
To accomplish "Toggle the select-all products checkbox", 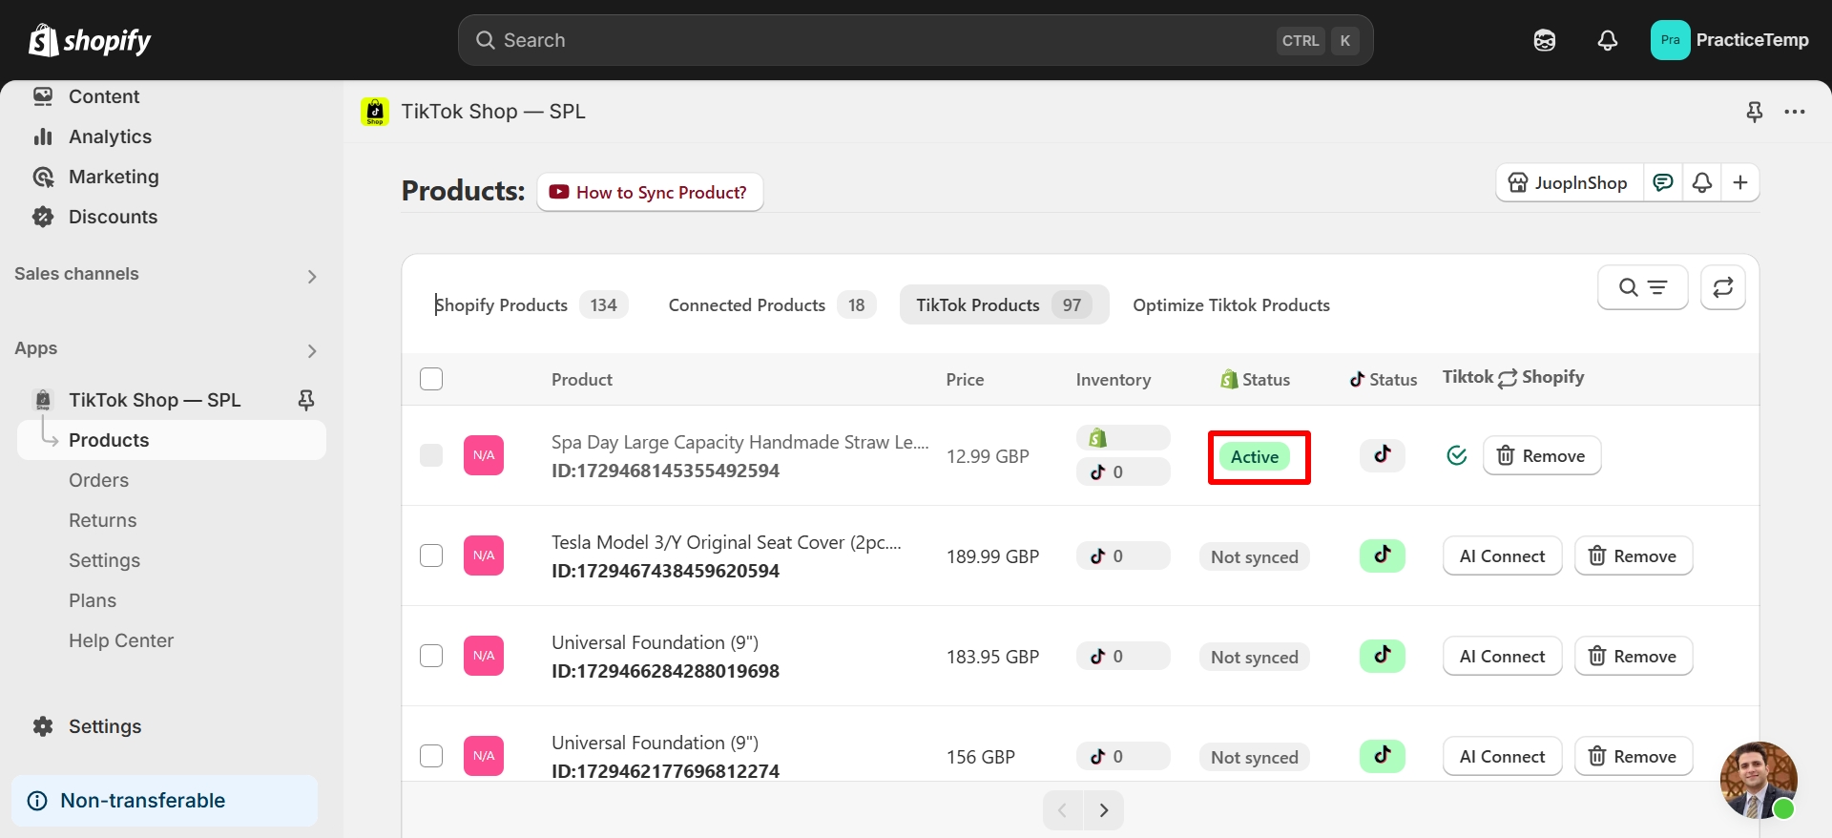I will point(431,379).
